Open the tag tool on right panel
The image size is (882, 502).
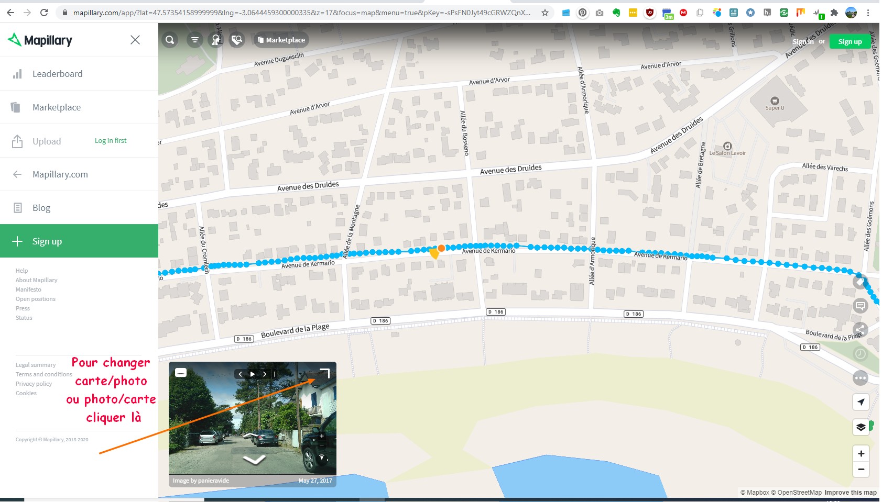pyautogui.click(x=860, y=282)
